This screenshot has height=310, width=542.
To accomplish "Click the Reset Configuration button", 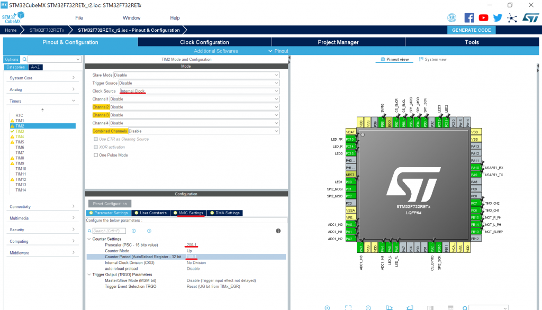I will (110, 204).
